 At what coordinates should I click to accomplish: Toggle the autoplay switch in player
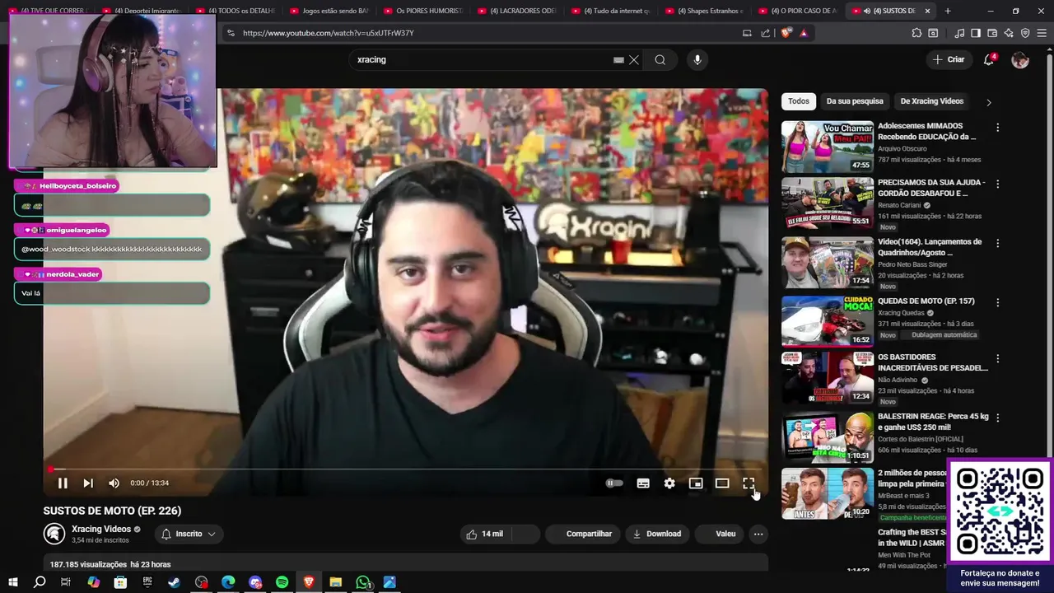(614, 483)
